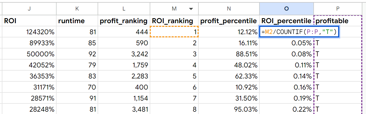Select profit_percentile cell 31.50%
Screen dimensions: 366x114
(x=229, y=98)
